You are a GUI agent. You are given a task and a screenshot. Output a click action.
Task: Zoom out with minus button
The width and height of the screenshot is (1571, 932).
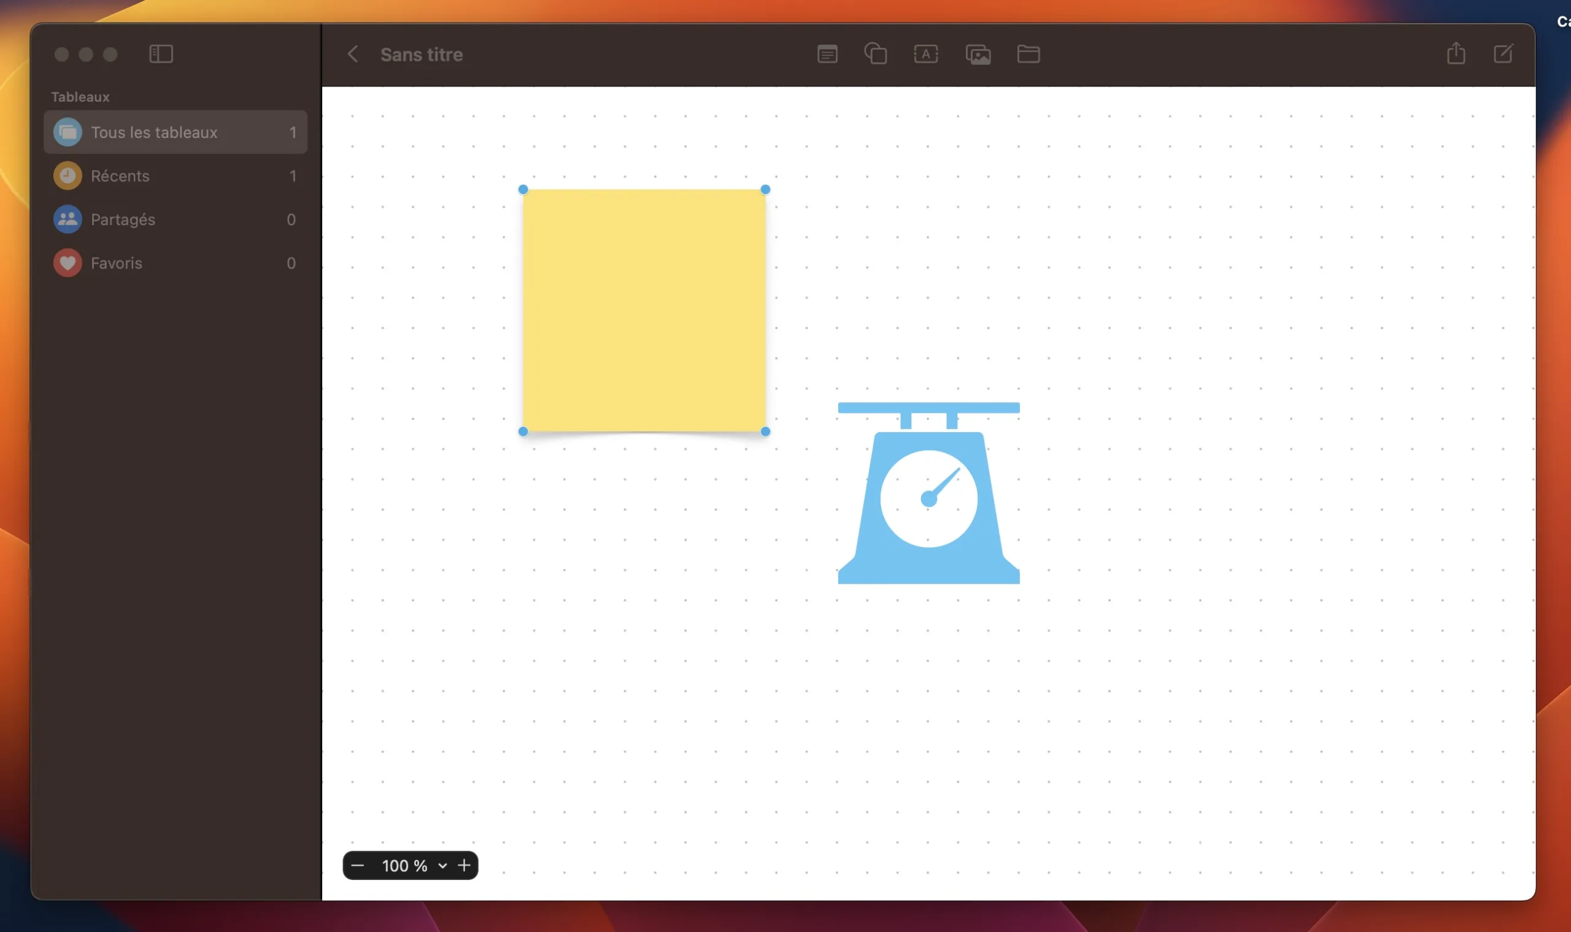pyautogui.click(x=358, y=865)
